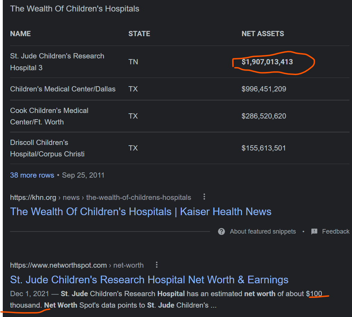Expand the 38 more rows link
The width and height of the screenshot is (352, 317).
pos(32,175)
